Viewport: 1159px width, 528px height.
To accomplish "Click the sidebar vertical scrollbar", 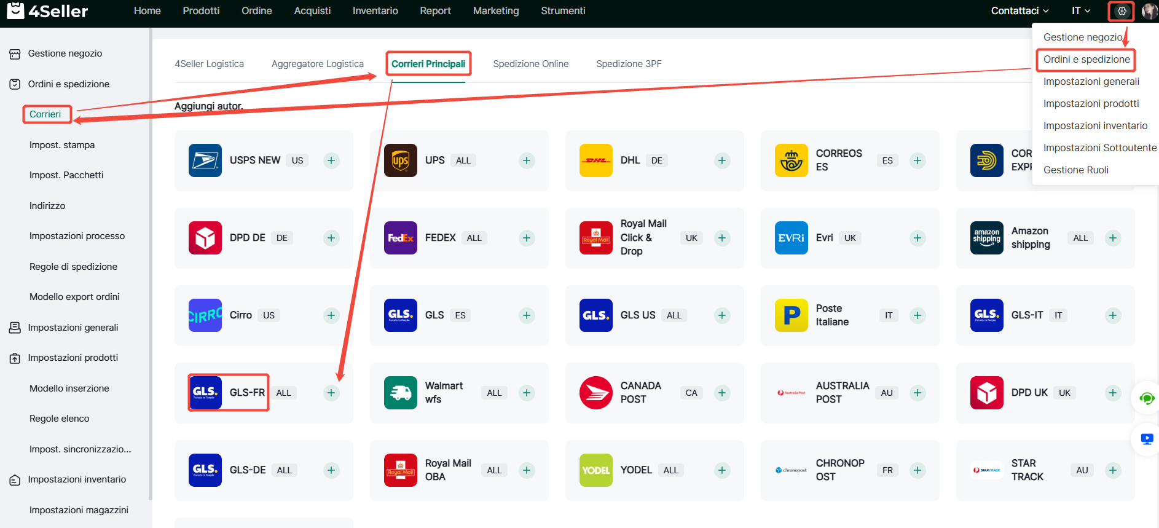I will 150,264.
